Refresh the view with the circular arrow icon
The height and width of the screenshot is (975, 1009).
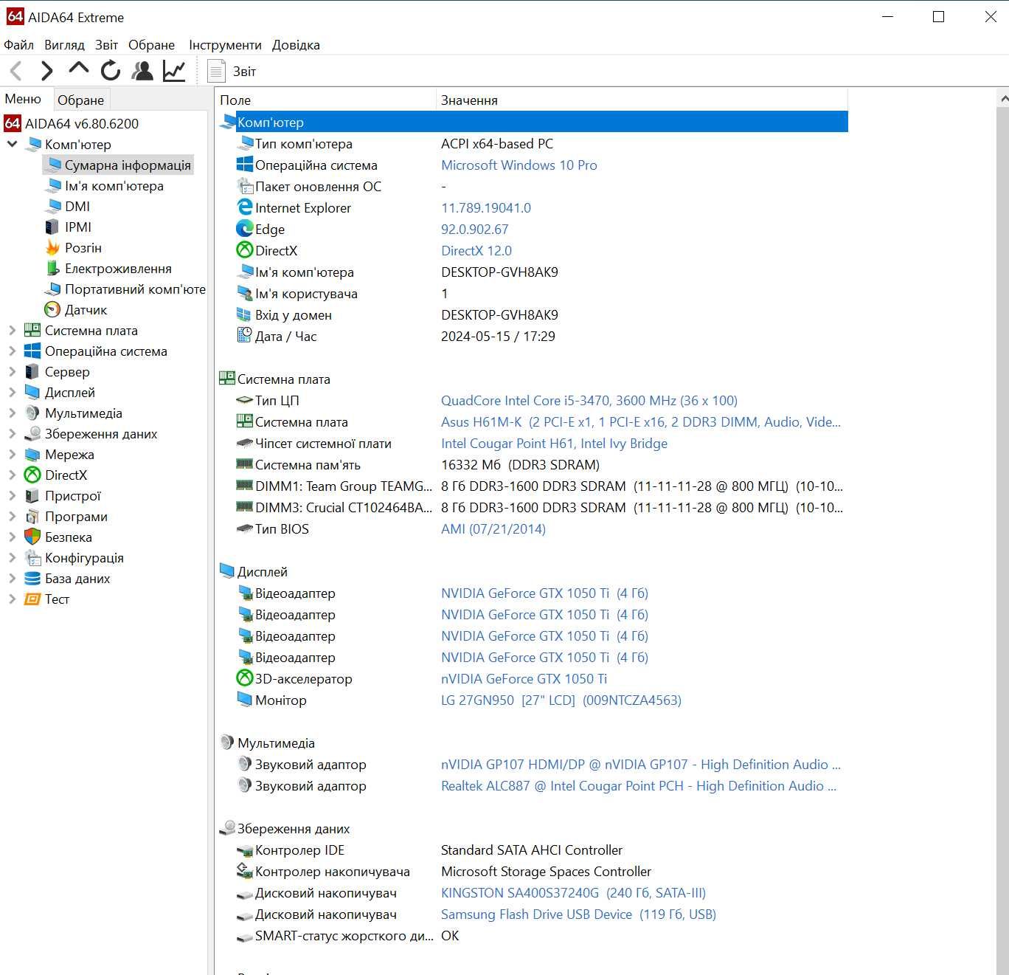pyautogui.click(x=111, y=71)
